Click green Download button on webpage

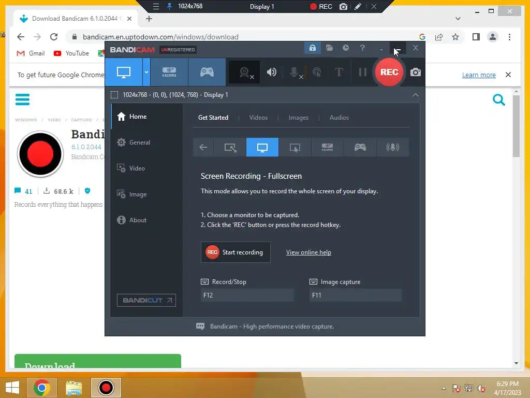tap(98, 361)
